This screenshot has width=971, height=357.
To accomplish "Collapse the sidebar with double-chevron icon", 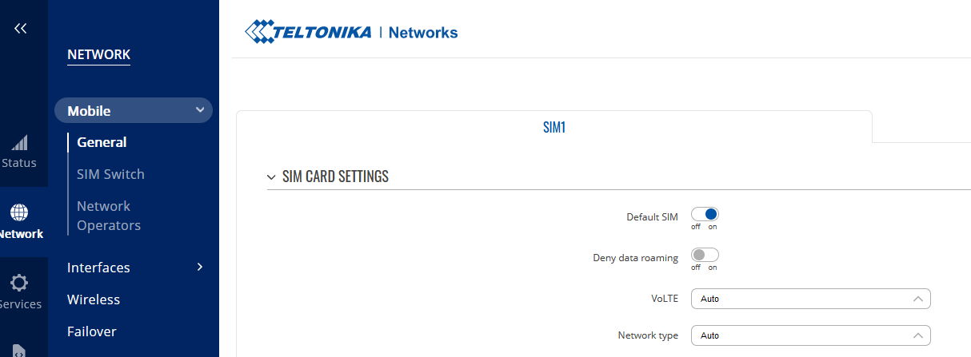I will pyautogui.click(x=20, y=29).
